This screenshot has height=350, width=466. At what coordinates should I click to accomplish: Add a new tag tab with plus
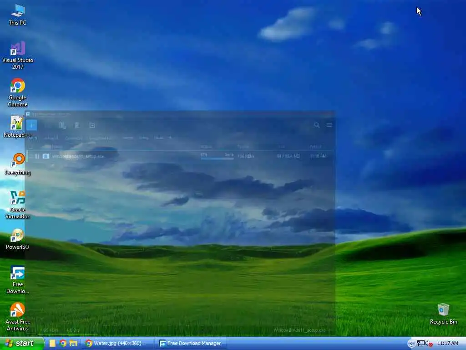point(170,138)
